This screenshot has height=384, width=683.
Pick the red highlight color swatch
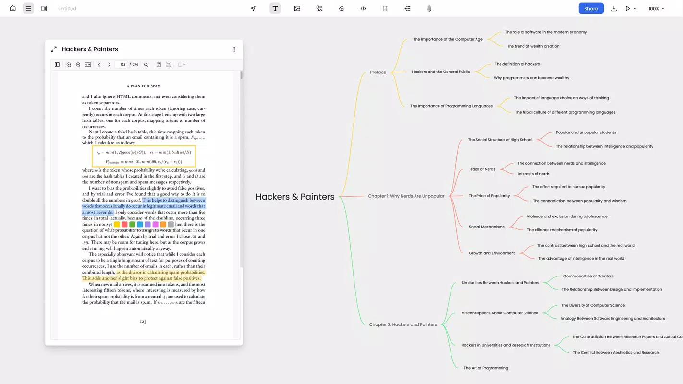click(x=124, y=224)
